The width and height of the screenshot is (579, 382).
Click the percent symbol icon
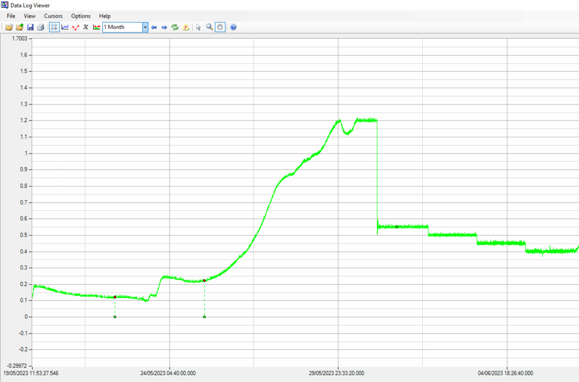(86, 27)
